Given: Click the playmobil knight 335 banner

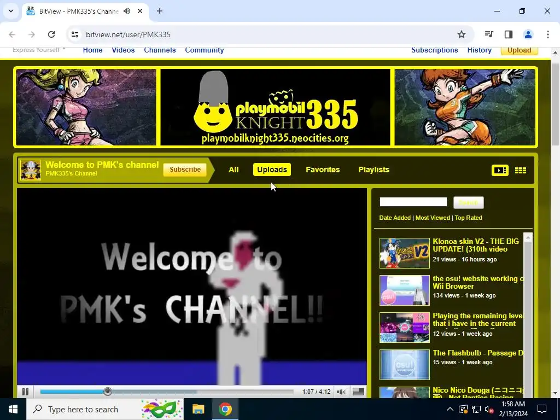Looking at the screenshot, I should pyautogui.click(x=275, y=107).
